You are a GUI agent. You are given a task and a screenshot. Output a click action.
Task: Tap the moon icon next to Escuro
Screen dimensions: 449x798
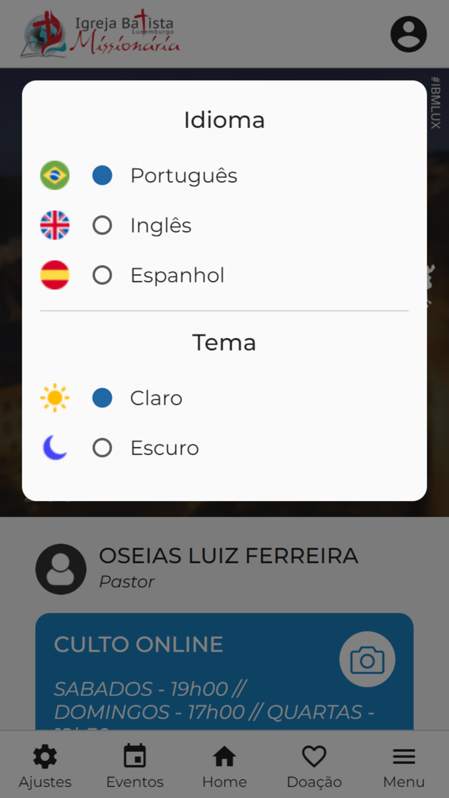pyautogui.click(x=55, y=447)
